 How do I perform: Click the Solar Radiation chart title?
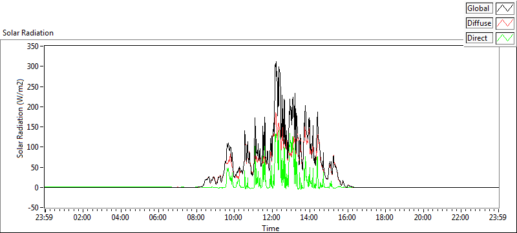coord(28,33)
